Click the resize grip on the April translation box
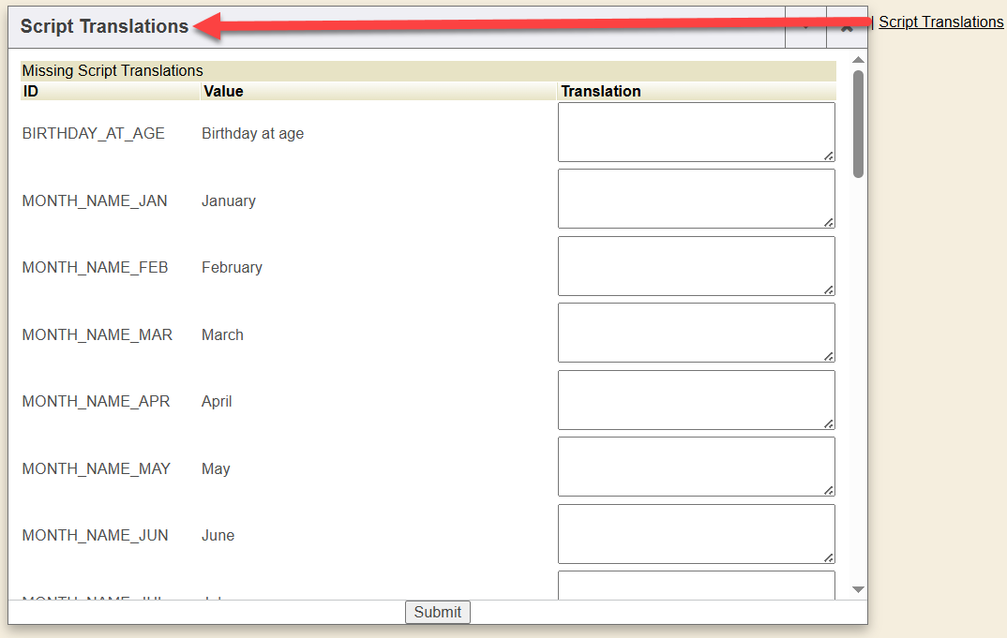1007x638 pixels. [829, 423]
